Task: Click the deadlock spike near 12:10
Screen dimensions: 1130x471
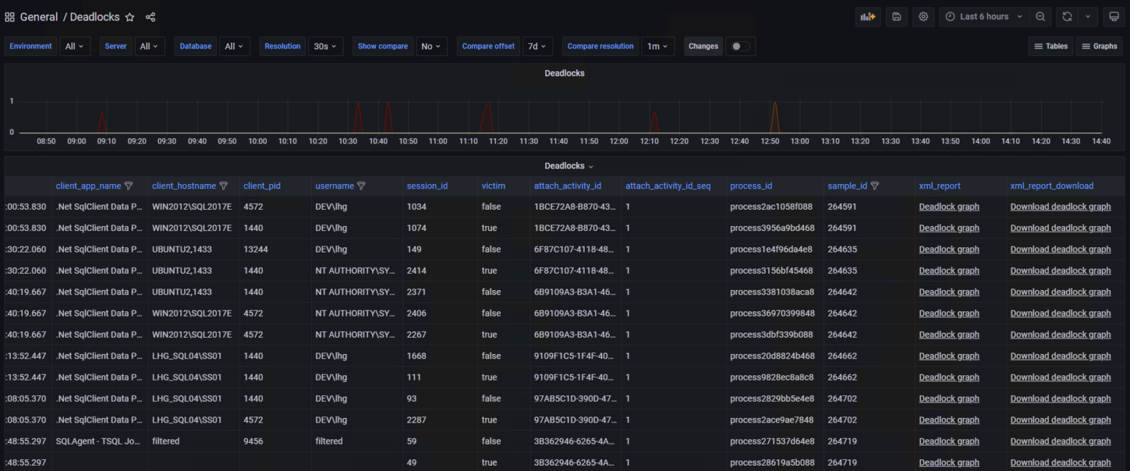Action: tap(654, 123)
